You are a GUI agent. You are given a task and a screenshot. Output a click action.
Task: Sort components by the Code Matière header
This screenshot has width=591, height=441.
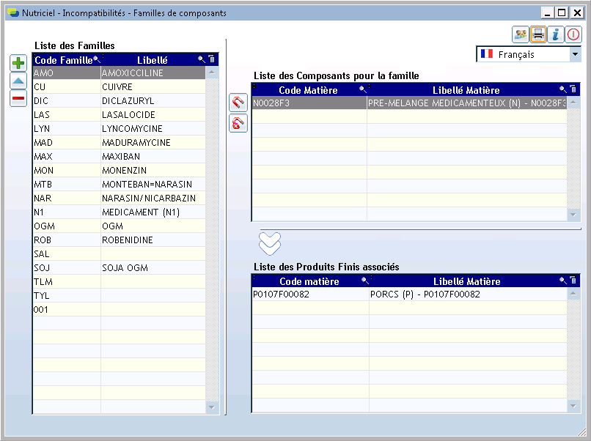click(308, 90)
